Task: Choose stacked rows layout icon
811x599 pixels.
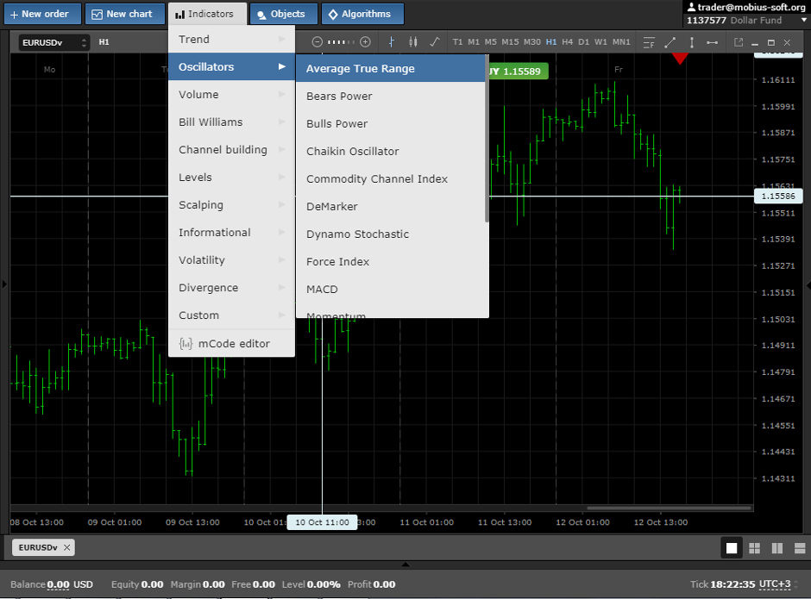Action: (800, 548)
